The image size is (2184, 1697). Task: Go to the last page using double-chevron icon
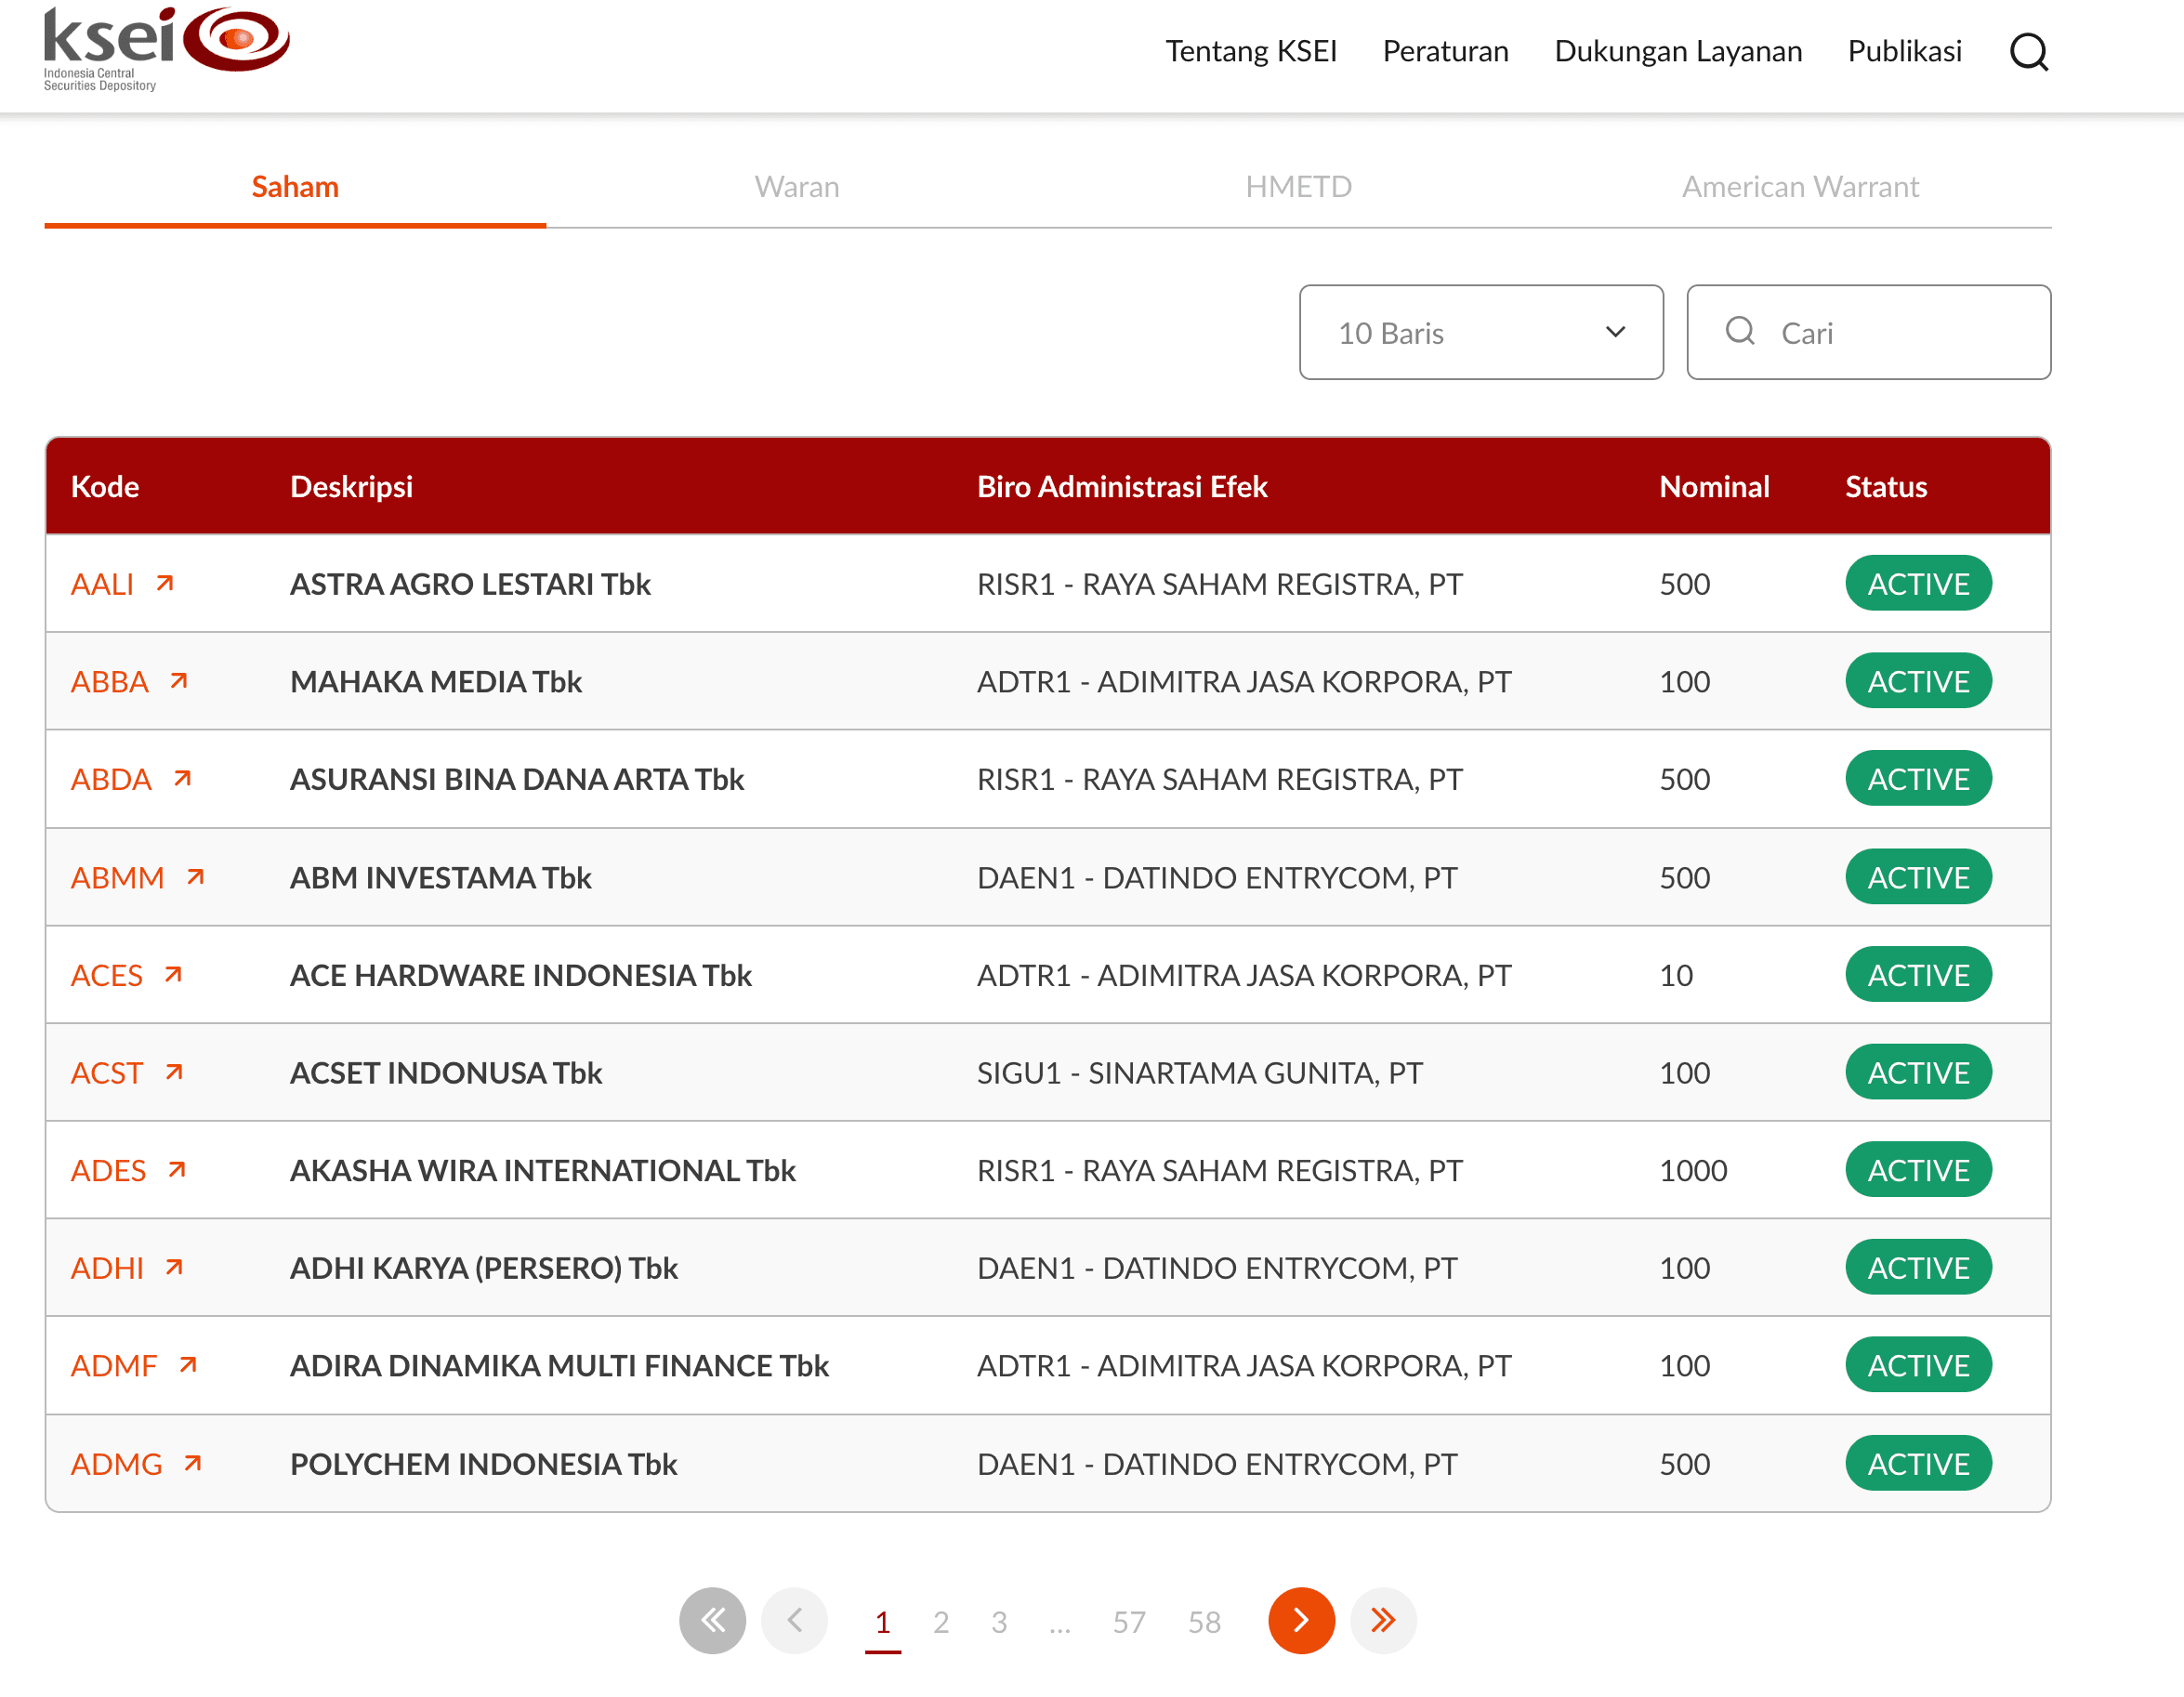pos(1384,1621)
